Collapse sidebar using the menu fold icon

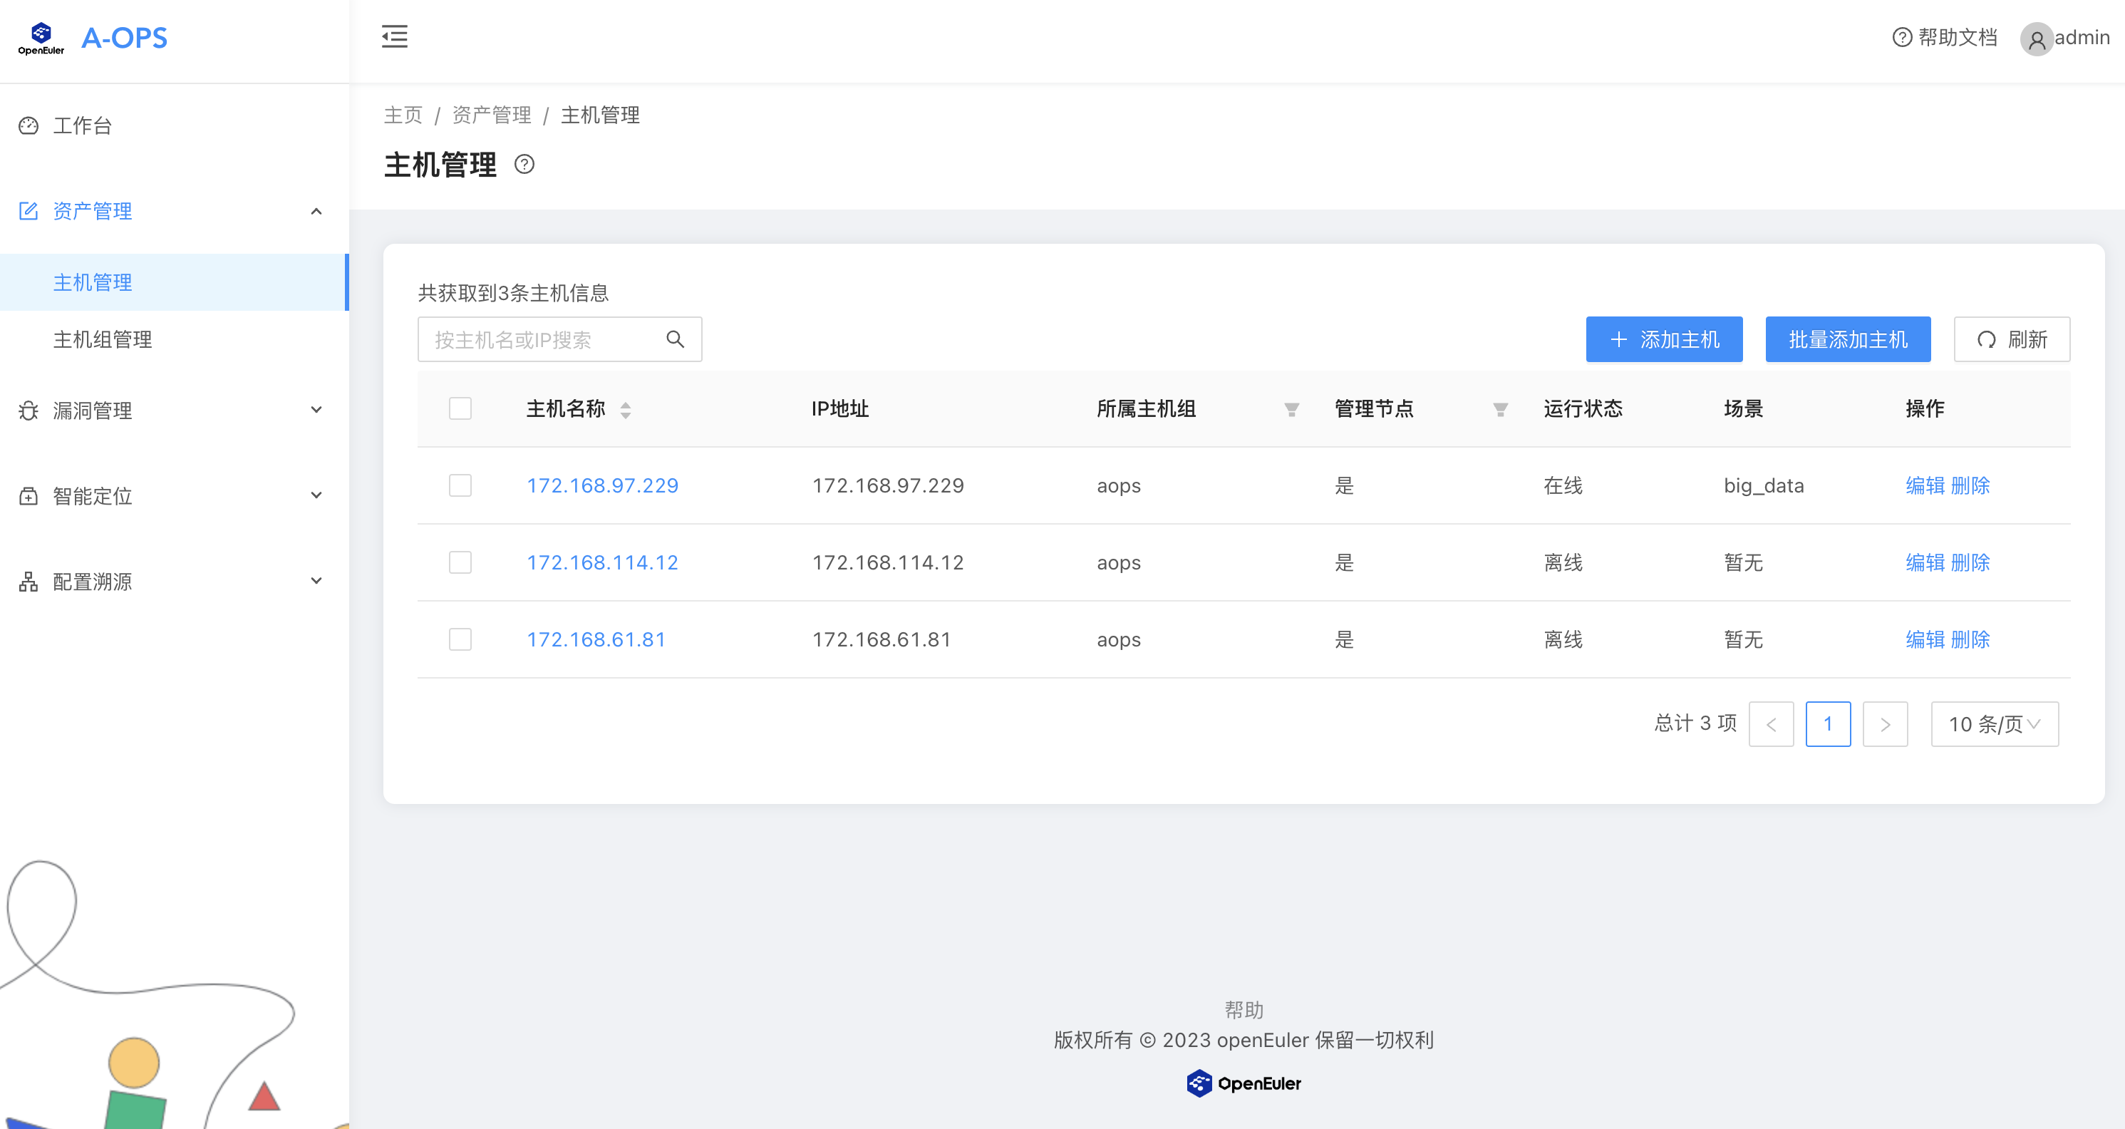394,36
